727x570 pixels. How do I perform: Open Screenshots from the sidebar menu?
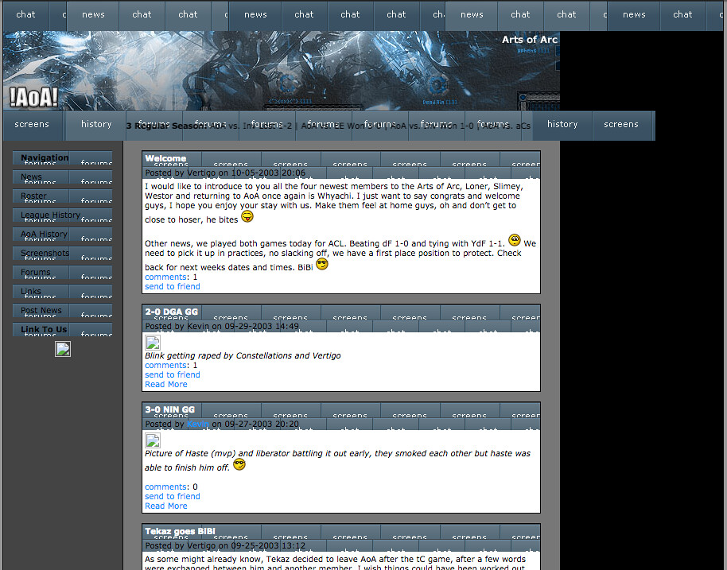[x=45, y=253]
